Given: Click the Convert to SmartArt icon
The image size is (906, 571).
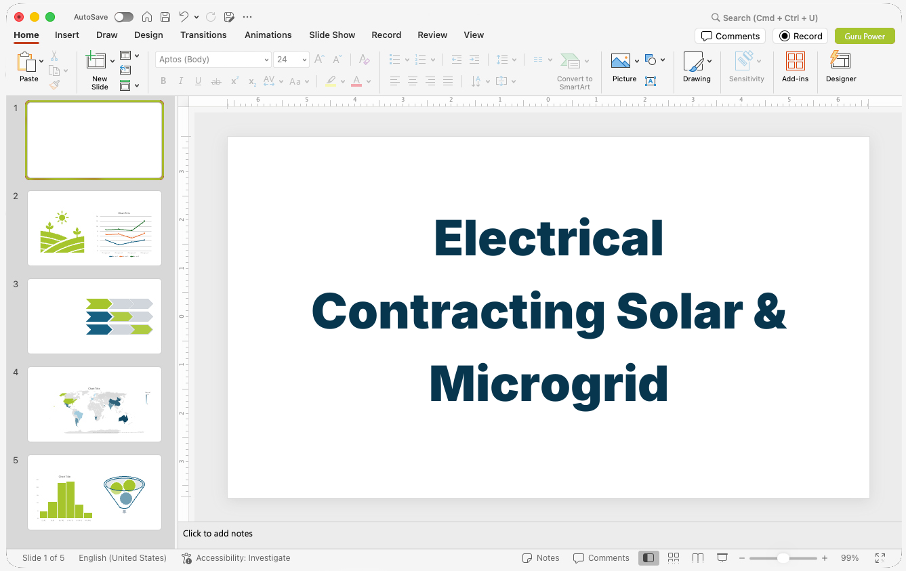Looking at the screenshot, I should point(570,61).
